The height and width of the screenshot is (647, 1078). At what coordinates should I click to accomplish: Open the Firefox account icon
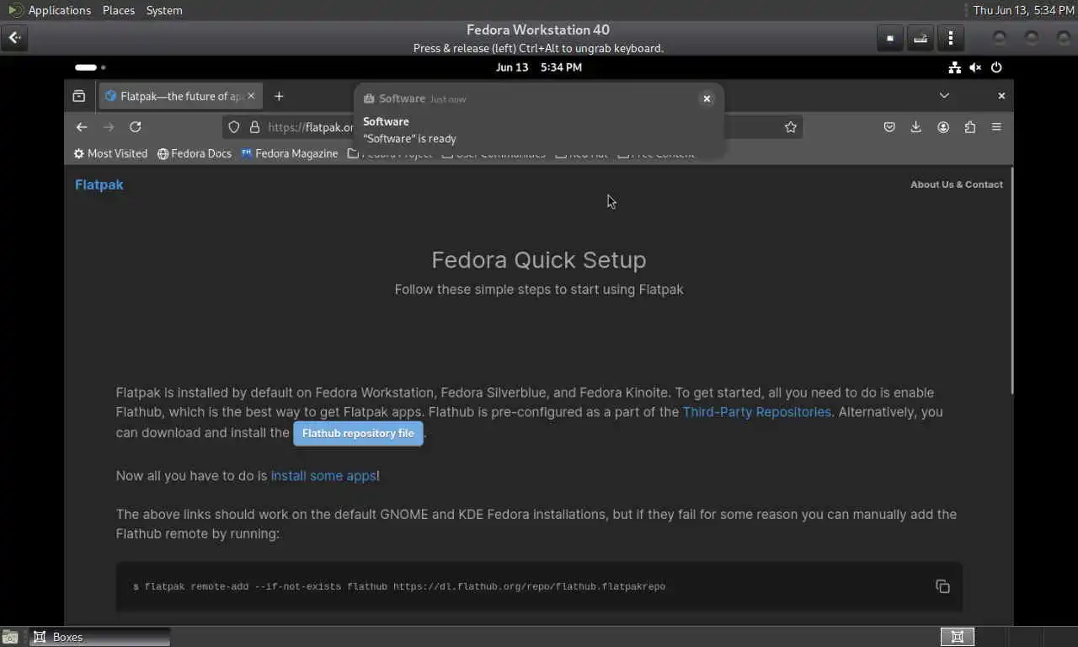click(943, 127)
